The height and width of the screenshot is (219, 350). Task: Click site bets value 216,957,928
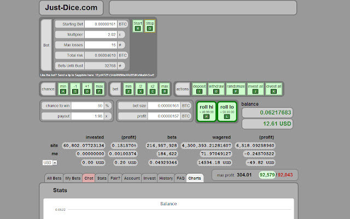coord(162,146)
